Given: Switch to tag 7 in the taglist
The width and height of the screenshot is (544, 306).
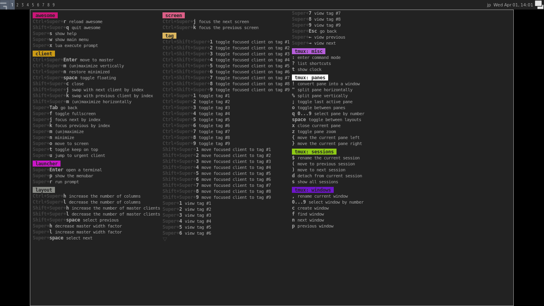Looking at the screenshot, I should tap(43, 5).
